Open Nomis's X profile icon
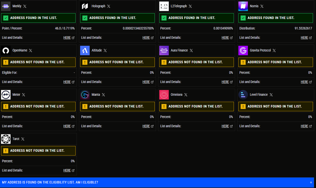 (x=262, y=6)
